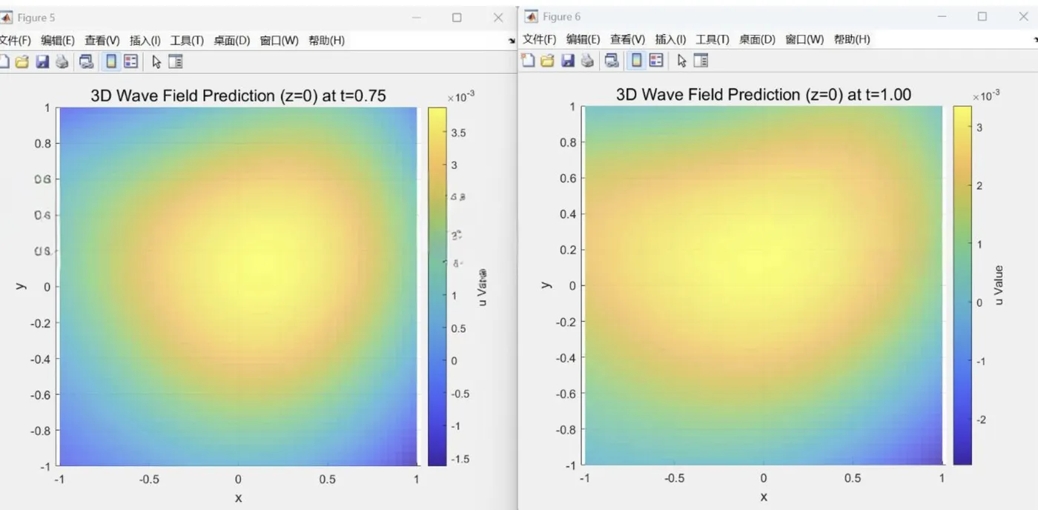Open file icon in Figure 5 toolbar
The image size is (1038, 510).
[x=22, y=62]
